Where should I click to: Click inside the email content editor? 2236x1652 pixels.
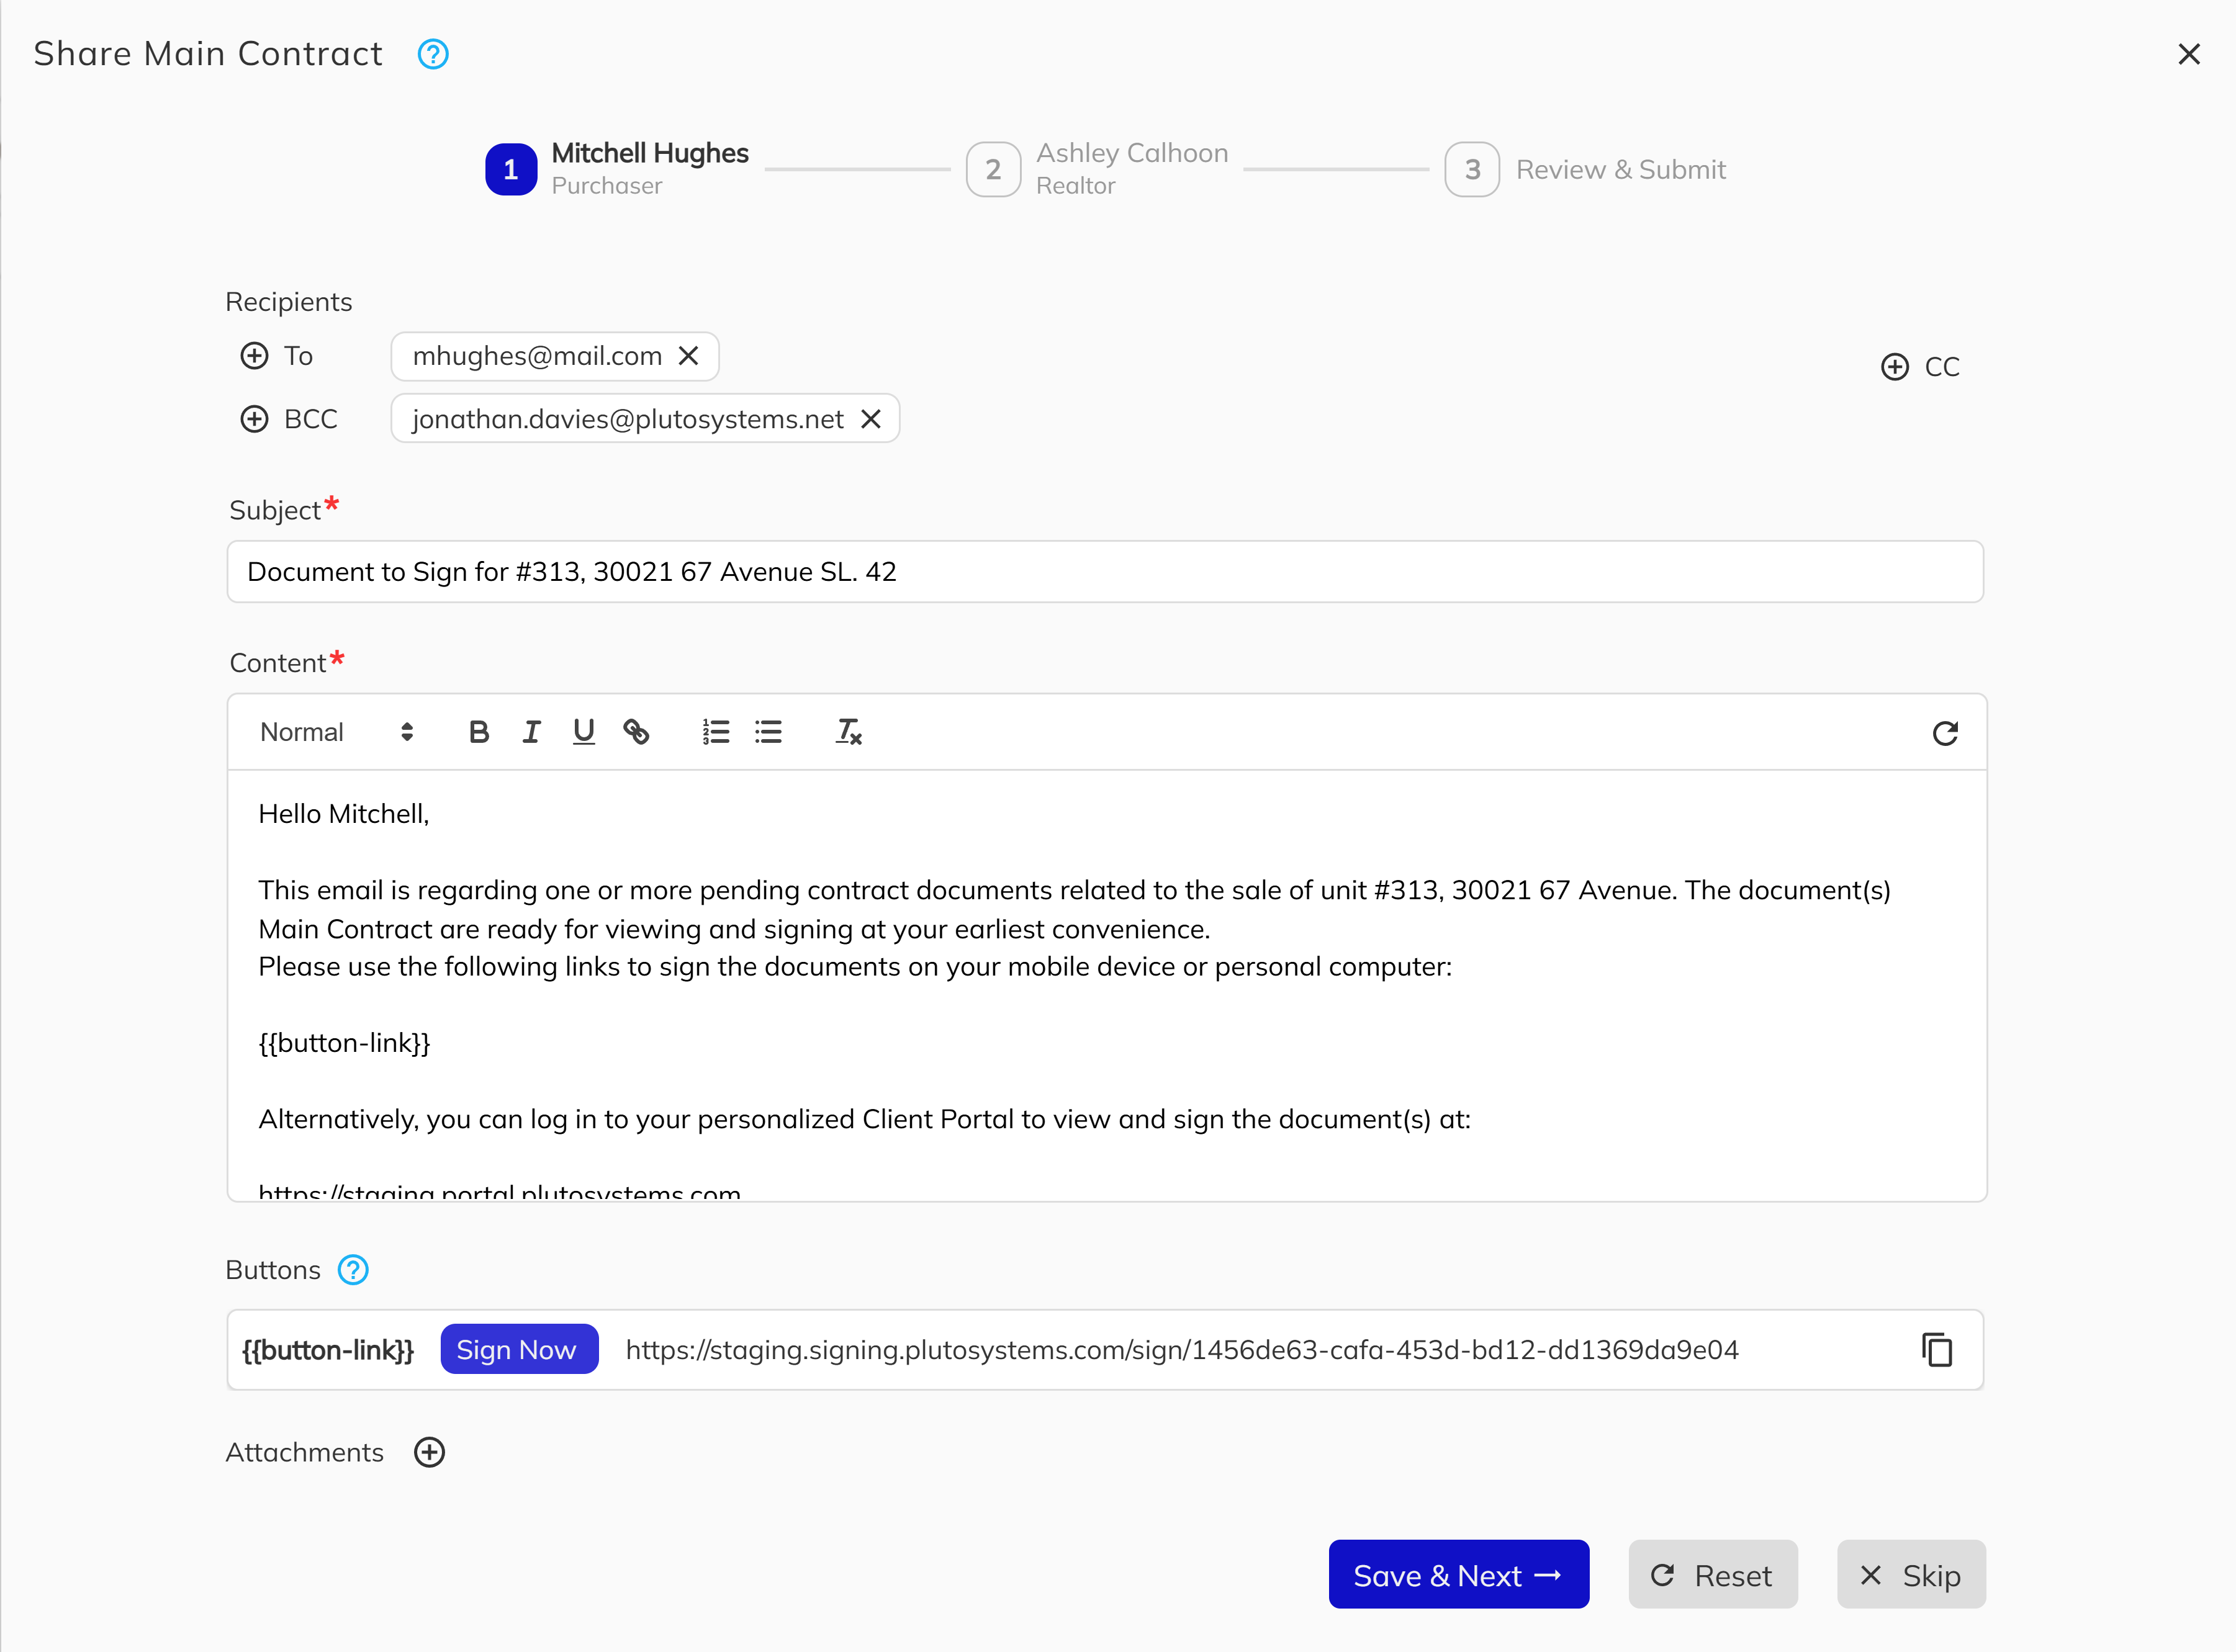point(1107,985)
